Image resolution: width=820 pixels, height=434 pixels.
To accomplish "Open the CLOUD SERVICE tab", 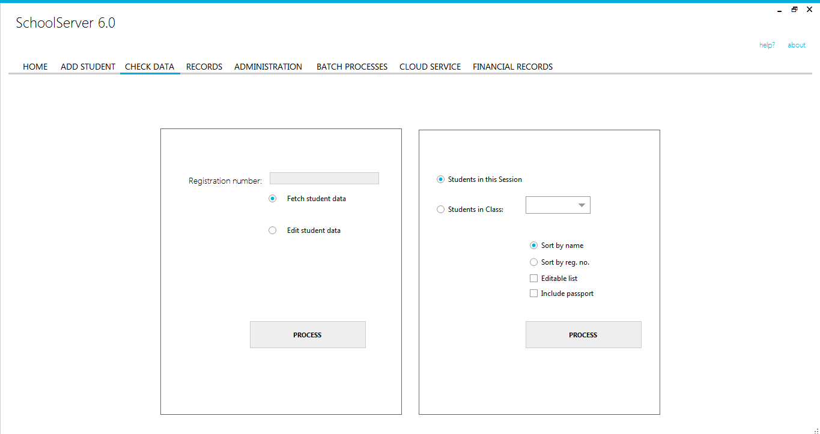I will (x=430, y=66).
